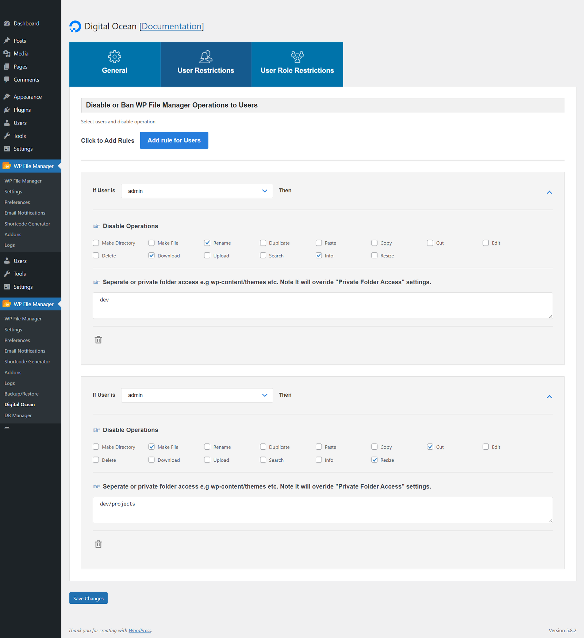Click the lower Settings sliders icon
The height and width of the screenshot is (638, 584).
tap(7, 287)
